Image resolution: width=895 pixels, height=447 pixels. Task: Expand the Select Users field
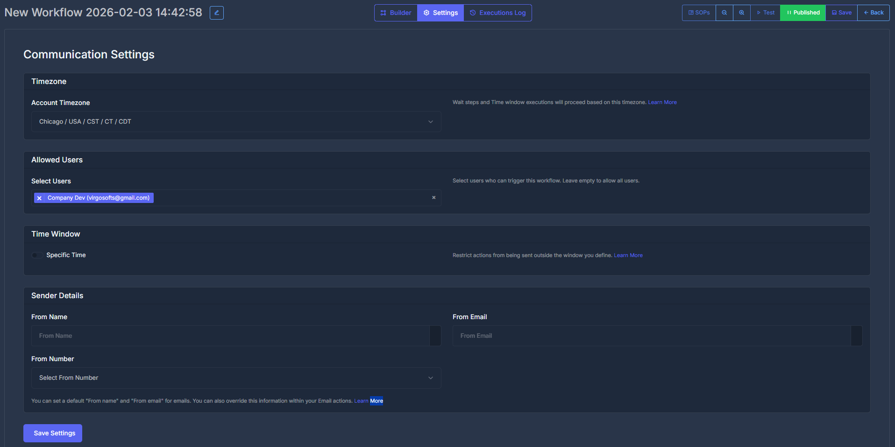(x=280, y=198)
